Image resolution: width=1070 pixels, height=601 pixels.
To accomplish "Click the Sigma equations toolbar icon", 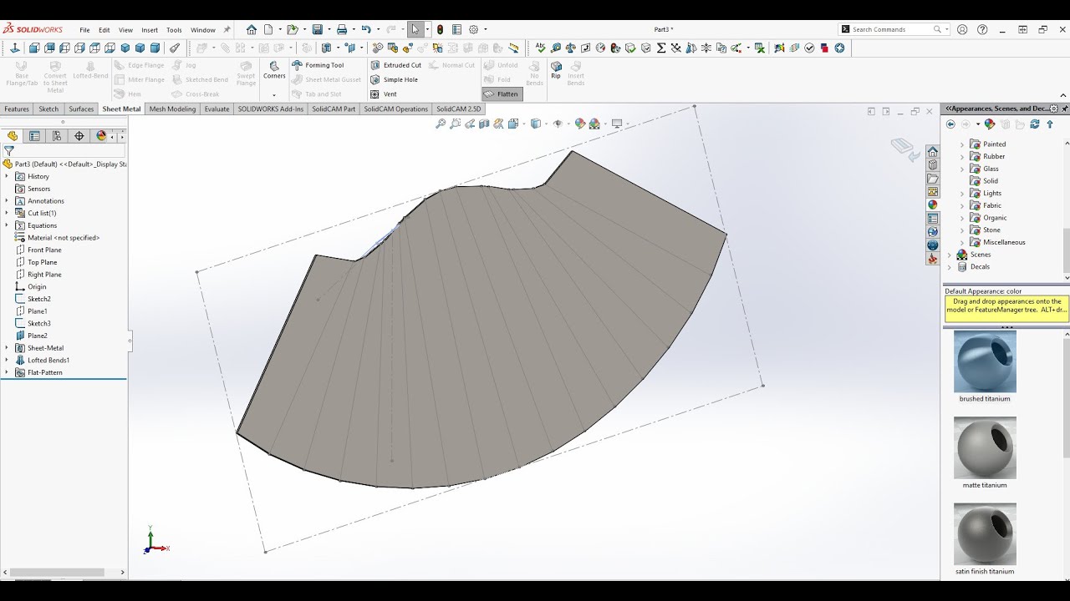I will point(661,48).
